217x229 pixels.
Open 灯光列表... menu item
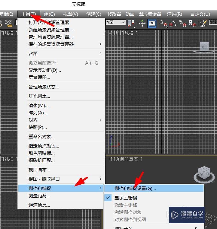coord(61,96)
